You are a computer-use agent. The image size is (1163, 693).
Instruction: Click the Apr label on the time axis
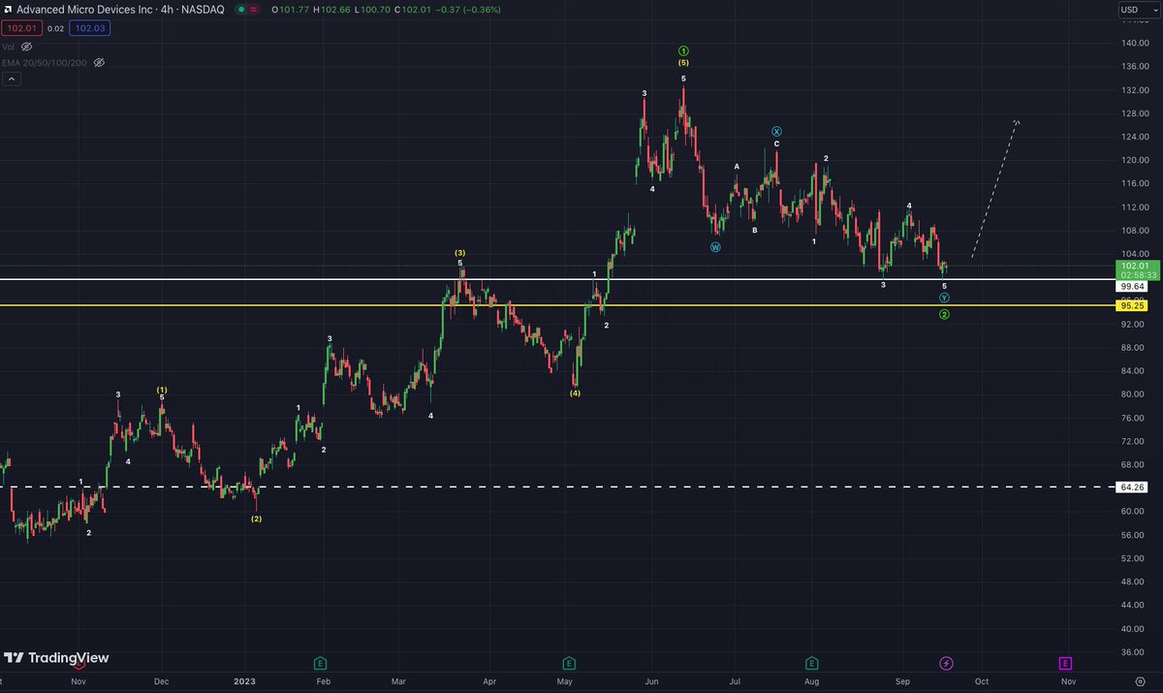[x=487, y=682]
